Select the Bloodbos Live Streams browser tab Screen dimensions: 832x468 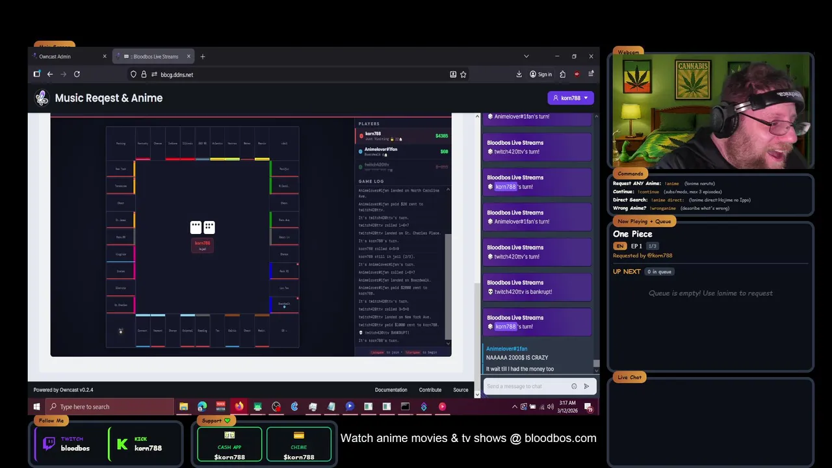tap(153, 57)
